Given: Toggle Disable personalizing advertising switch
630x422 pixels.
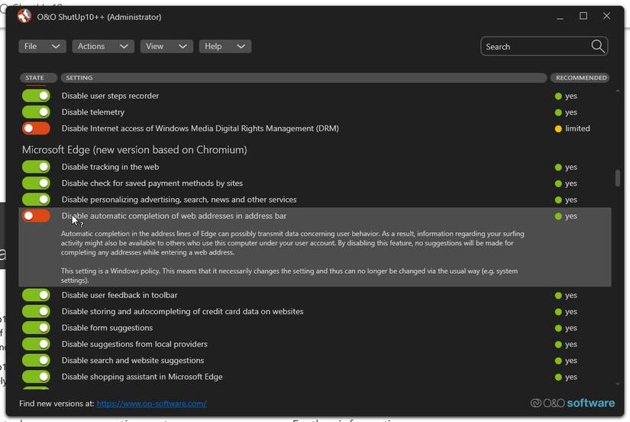Looking at the screenshot, I should point(36,199).
